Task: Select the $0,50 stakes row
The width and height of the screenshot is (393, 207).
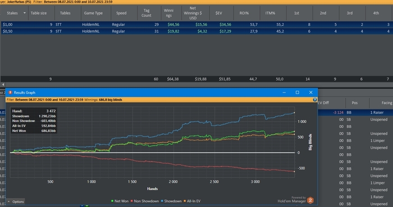Action: click(196, 31)
